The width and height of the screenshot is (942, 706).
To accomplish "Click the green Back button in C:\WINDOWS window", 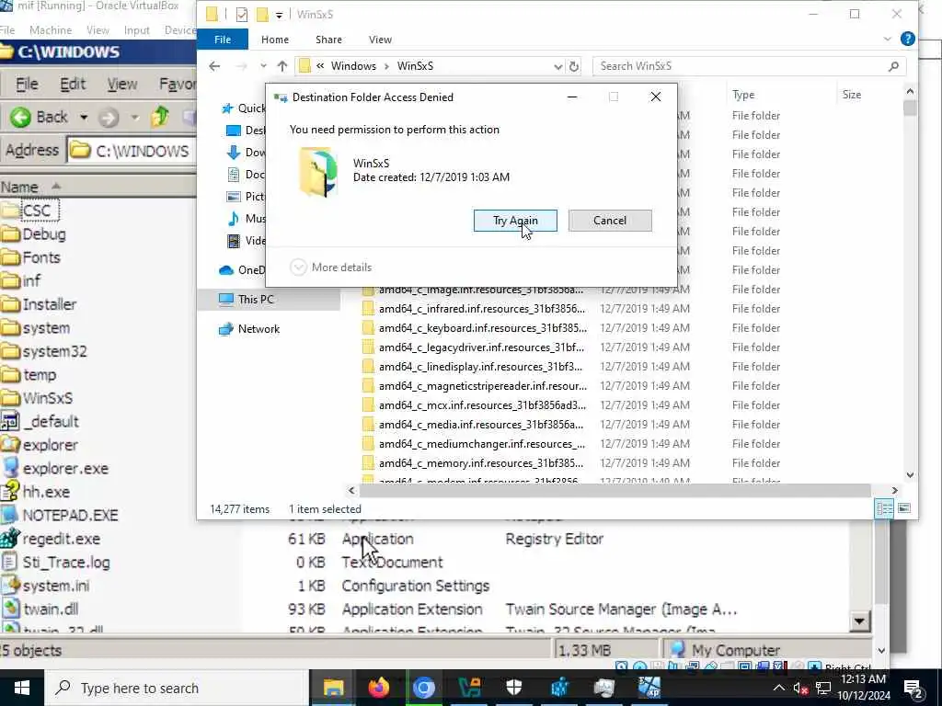I will [x=39, y=117].
